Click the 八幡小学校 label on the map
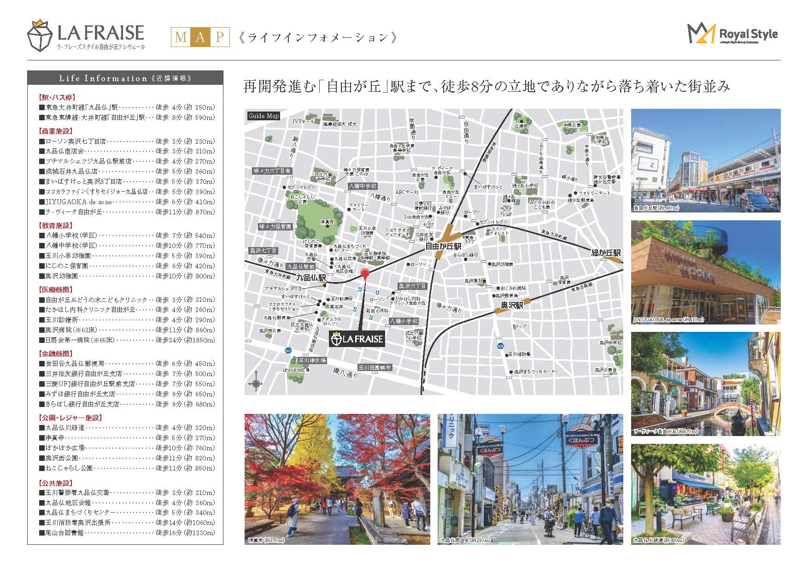 404,321
